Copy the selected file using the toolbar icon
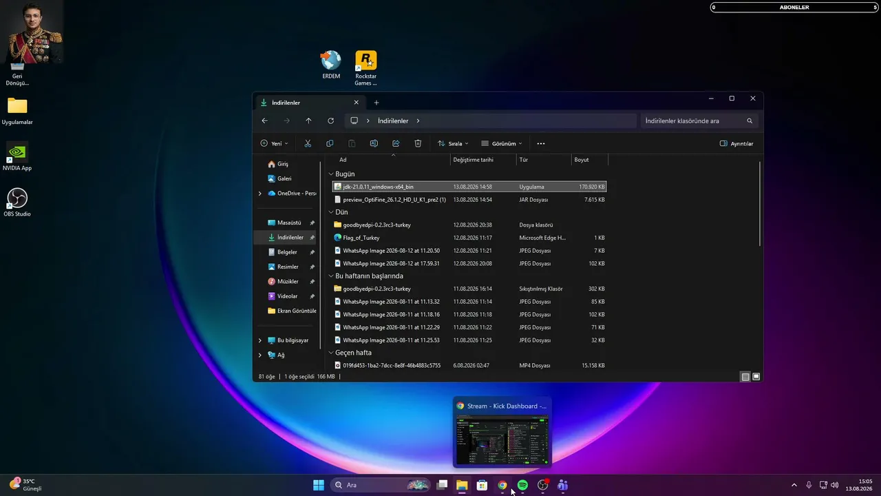Image resolution: width=881 pixels, height=496 pixels. click(330, 143)
